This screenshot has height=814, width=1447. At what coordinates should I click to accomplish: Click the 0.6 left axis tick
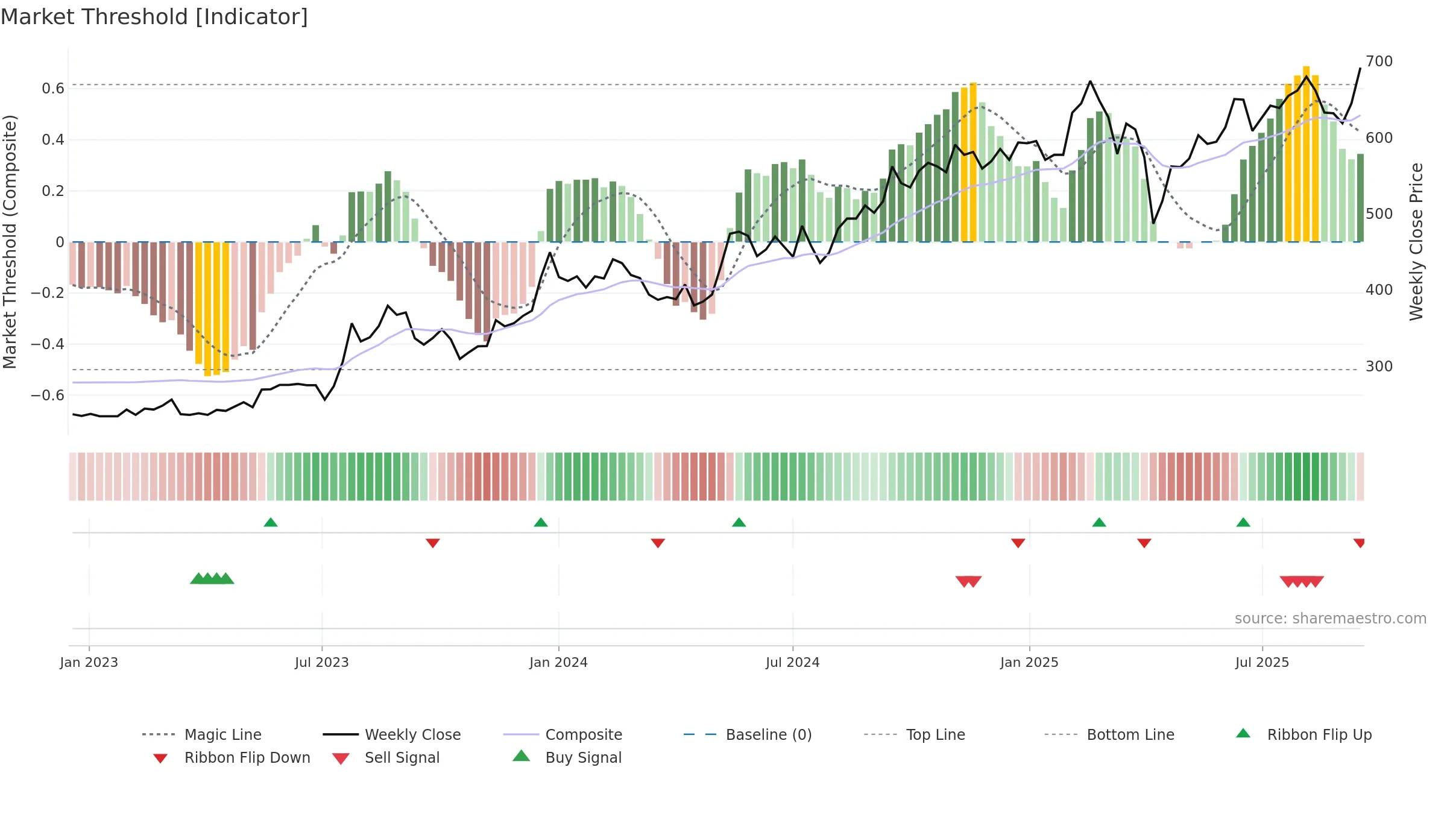point(53,89)
